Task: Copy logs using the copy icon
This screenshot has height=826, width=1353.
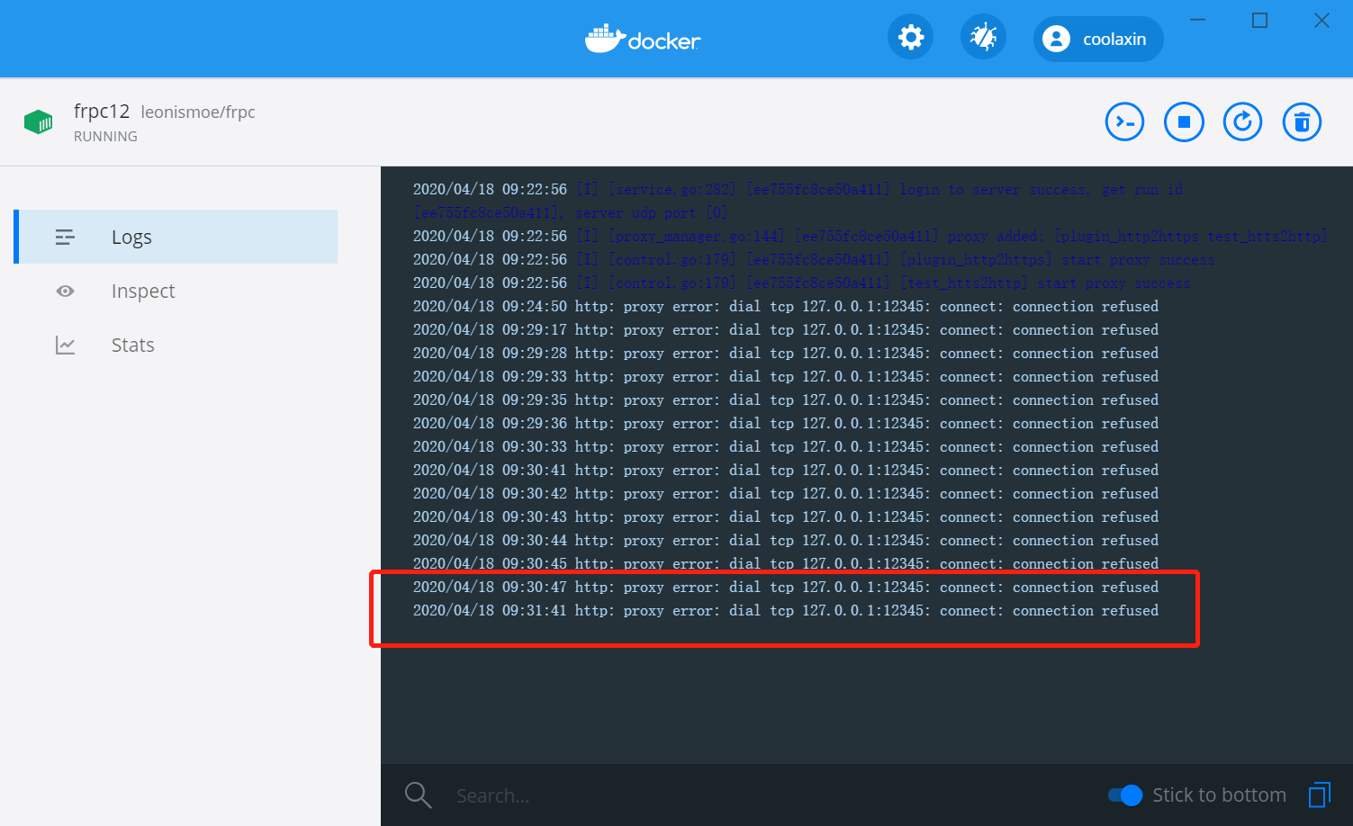Action: coord(1319,795)
